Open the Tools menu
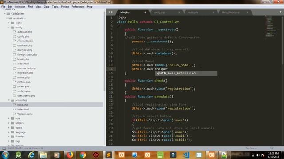The image size is (284, 159). point(55,7)
